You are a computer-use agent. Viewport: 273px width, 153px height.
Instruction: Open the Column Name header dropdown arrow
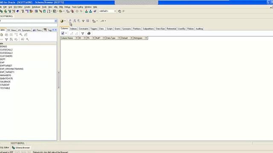[x=76, y=38]
